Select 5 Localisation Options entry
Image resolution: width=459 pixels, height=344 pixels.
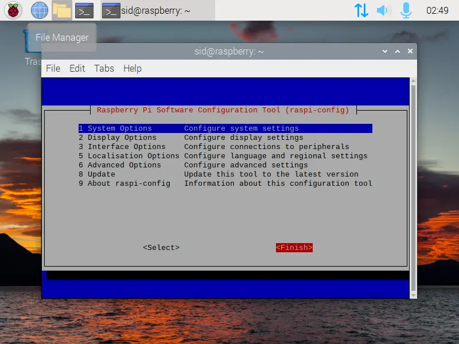click(x=225, y=156)
